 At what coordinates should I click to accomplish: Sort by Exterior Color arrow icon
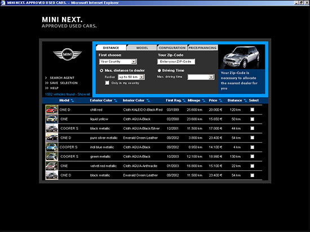point(116,101)
